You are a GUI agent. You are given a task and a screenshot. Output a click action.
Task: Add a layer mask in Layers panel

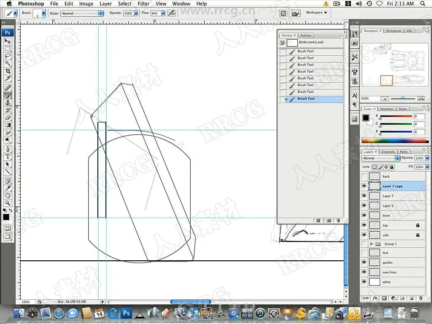384,298
